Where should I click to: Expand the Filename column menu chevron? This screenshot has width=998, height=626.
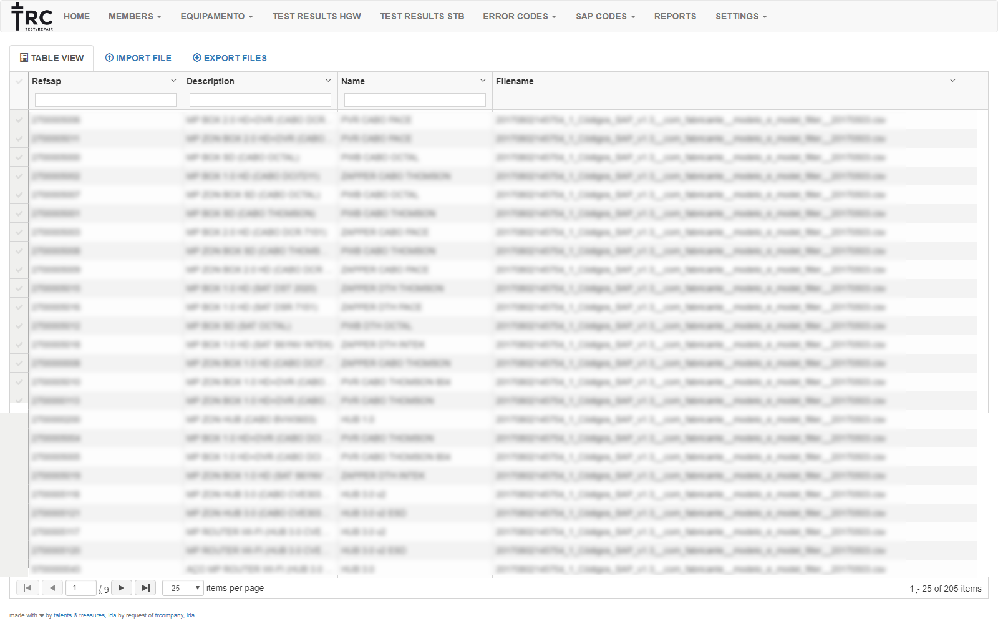[x=952, y=81]
